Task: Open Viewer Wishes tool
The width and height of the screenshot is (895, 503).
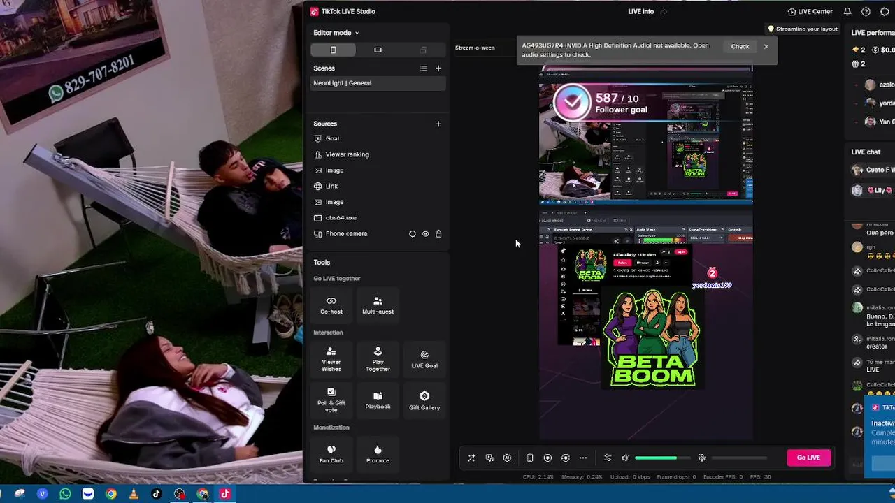Action: (x=331, y=359)
